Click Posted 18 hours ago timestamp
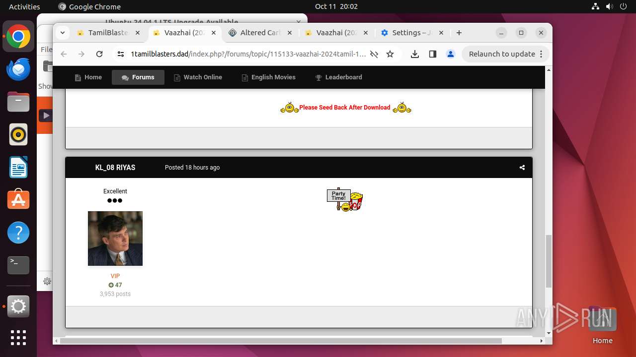 (192, 168)
